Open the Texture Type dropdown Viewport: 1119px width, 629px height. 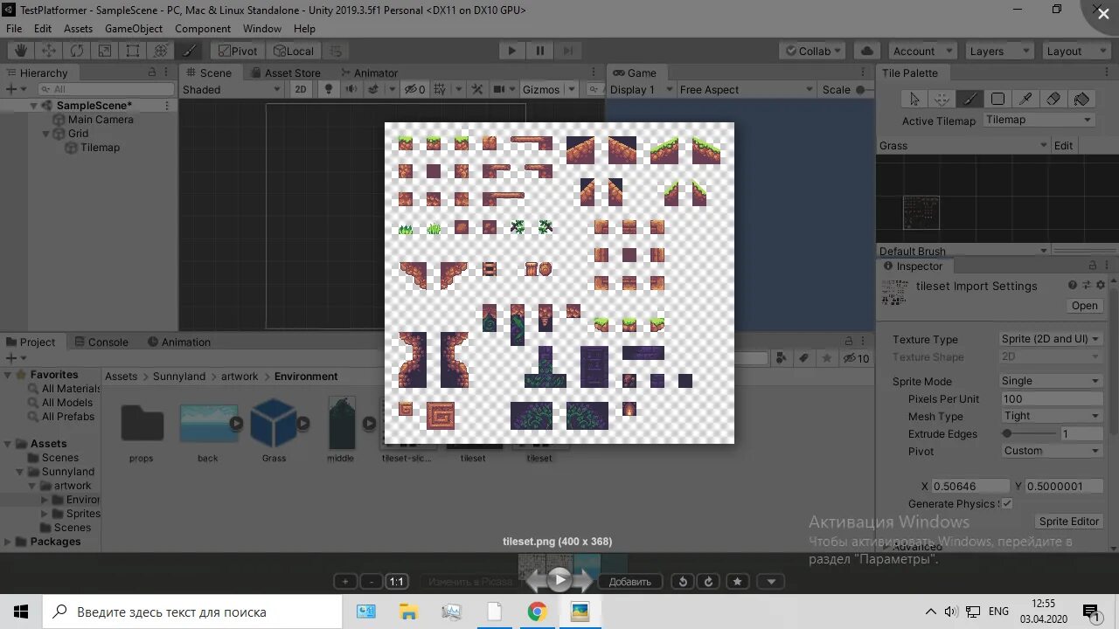pyautogui.click(x=1051, y=339)
